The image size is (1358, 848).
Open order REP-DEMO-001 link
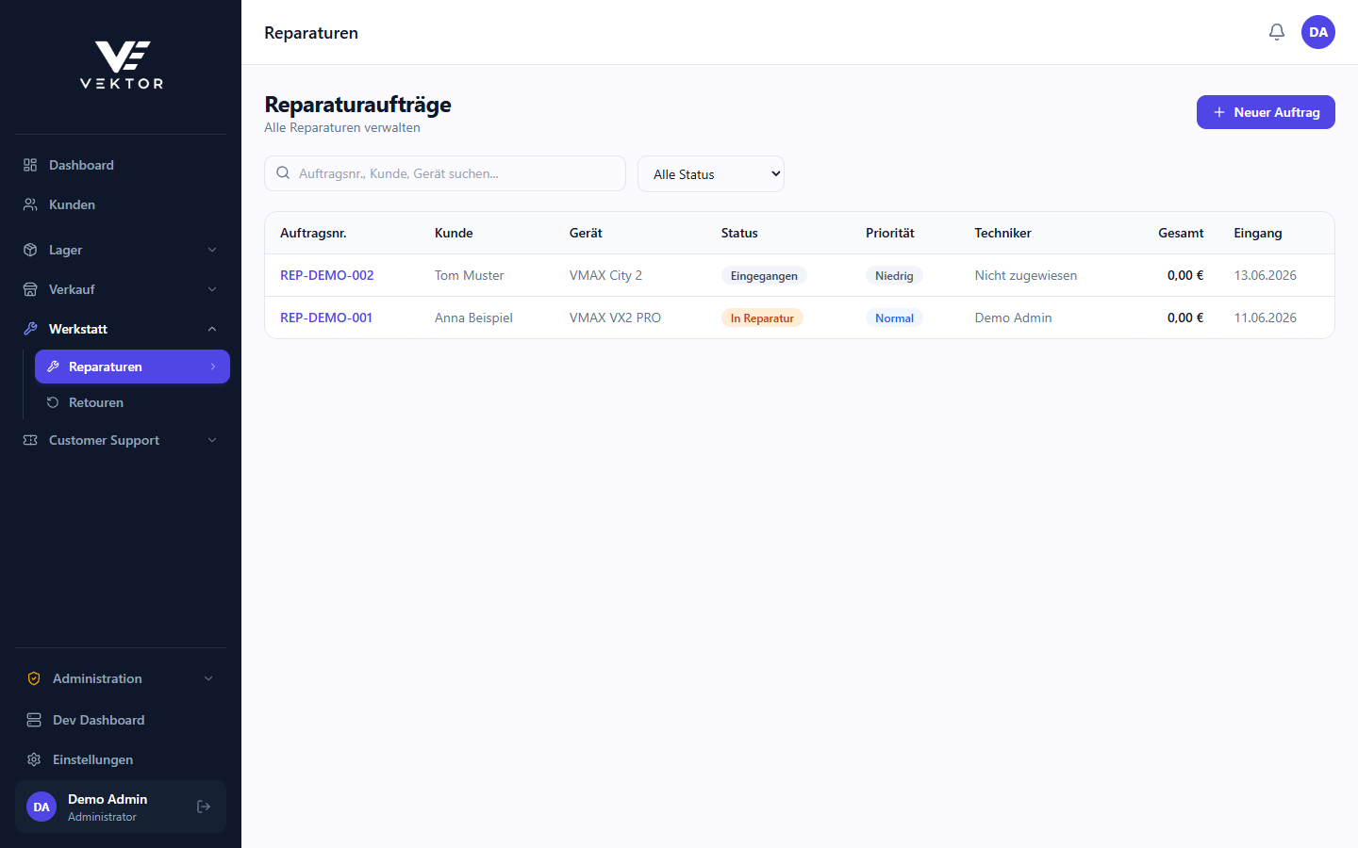(x=326, y=318)
